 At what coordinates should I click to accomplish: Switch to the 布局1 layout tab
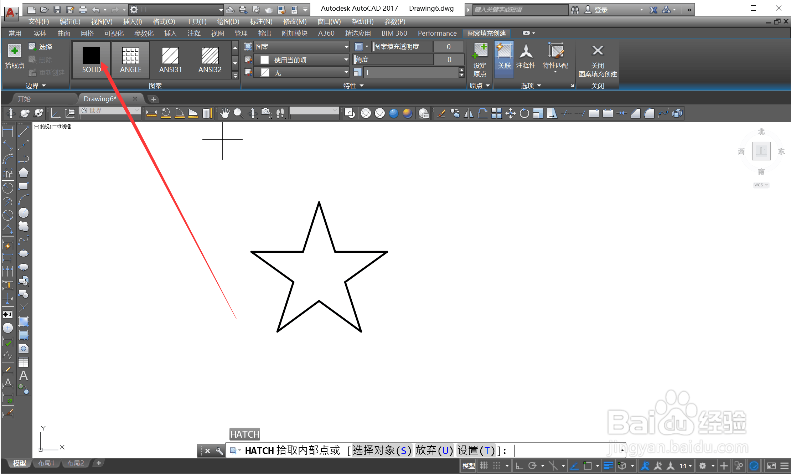(46, 463)
